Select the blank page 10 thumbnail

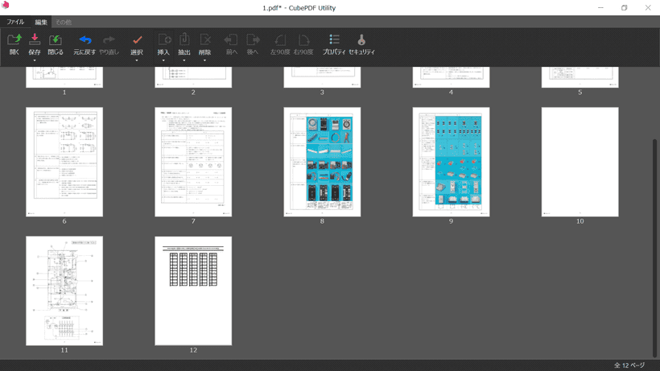pyautogui.click(x=580, y=162)
